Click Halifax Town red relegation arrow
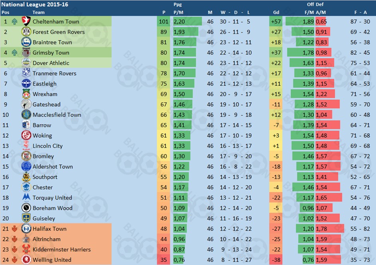Viewport: 376px width, 265px height. [x=14, y=229]
